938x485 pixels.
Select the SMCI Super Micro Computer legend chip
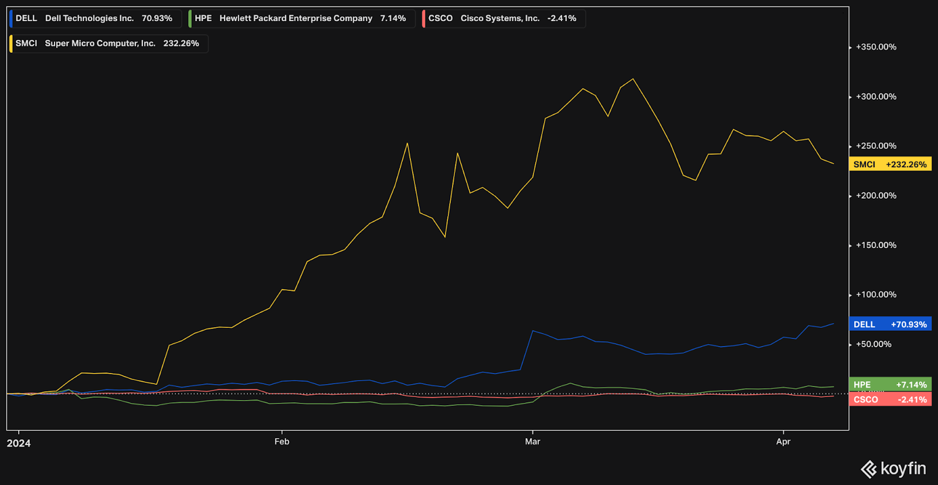[108, 43]
